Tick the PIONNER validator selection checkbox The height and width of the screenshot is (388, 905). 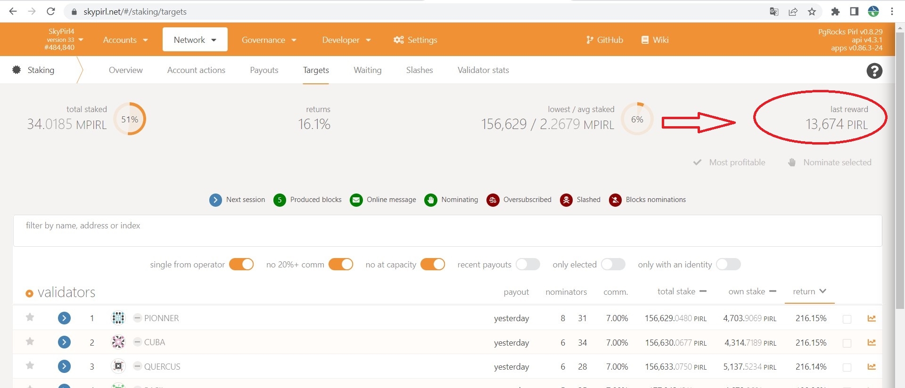tap(847, 319)
